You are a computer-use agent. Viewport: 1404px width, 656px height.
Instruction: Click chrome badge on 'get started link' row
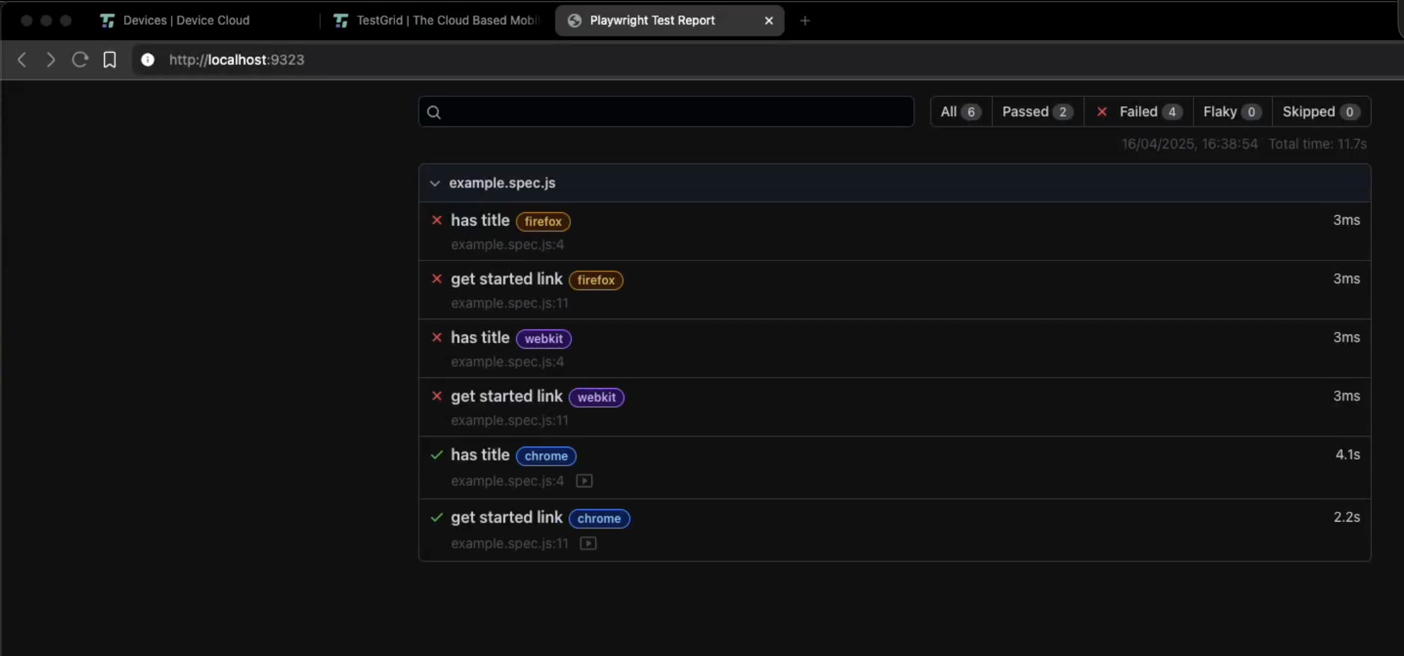[599, 519]
